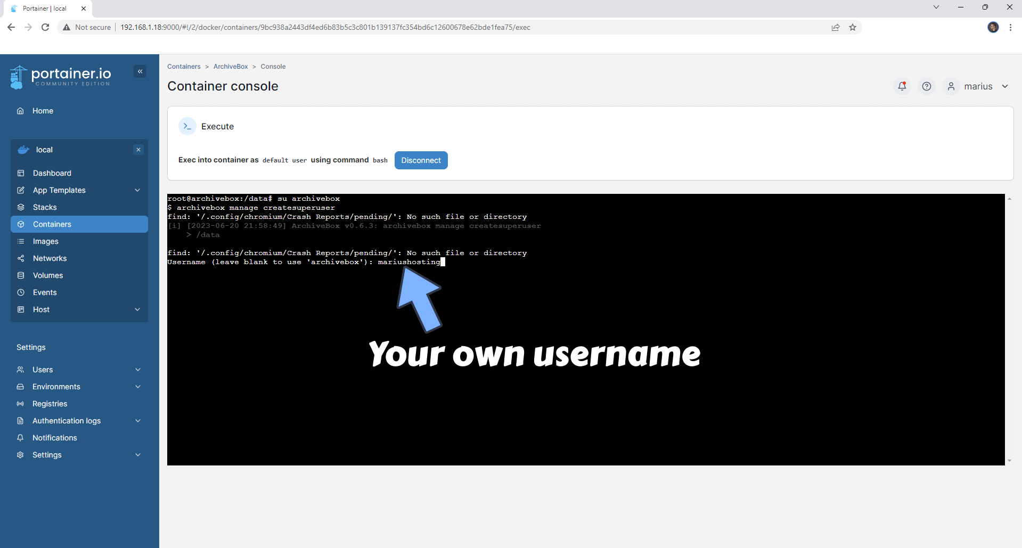Open the marius user dropdown chevron

pyautogui.click(x=1005, y=86)
